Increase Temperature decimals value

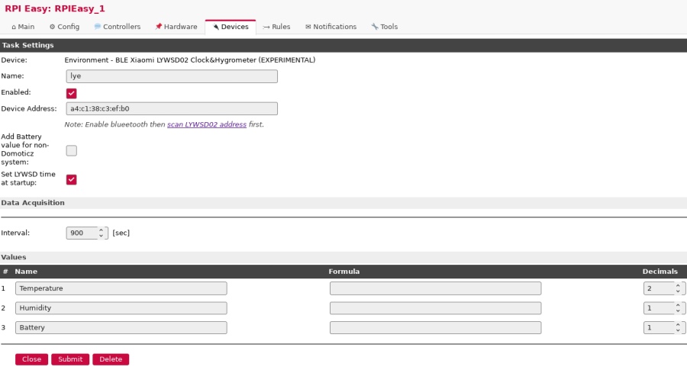tap(676, 285)
